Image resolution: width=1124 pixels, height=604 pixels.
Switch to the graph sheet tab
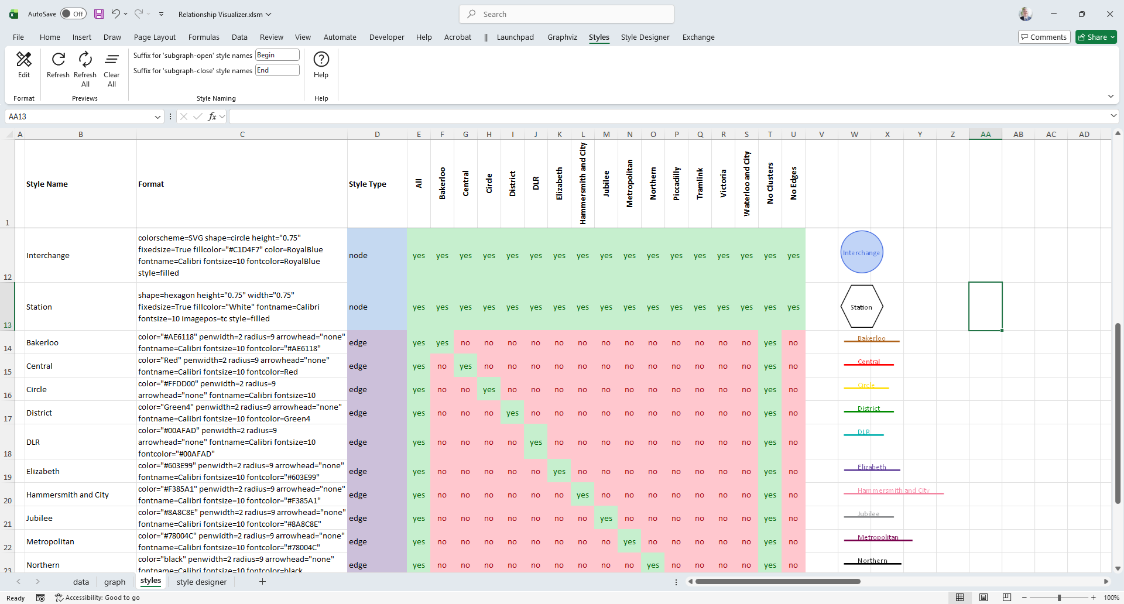click(x=115, y=582)
